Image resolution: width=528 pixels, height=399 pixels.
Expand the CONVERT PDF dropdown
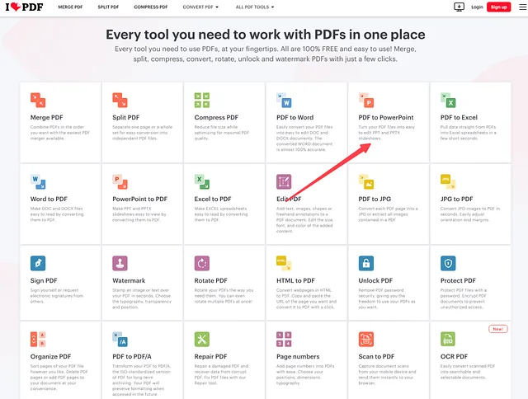pos(200,7)
